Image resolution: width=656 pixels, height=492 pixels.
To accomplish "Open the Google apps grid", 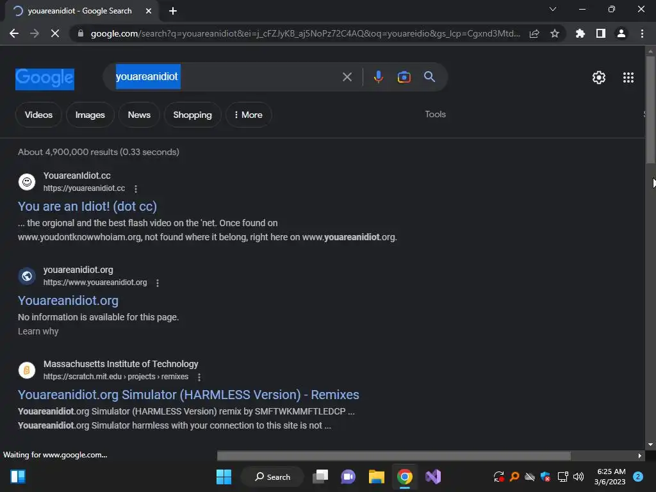I will pos(628,78).
